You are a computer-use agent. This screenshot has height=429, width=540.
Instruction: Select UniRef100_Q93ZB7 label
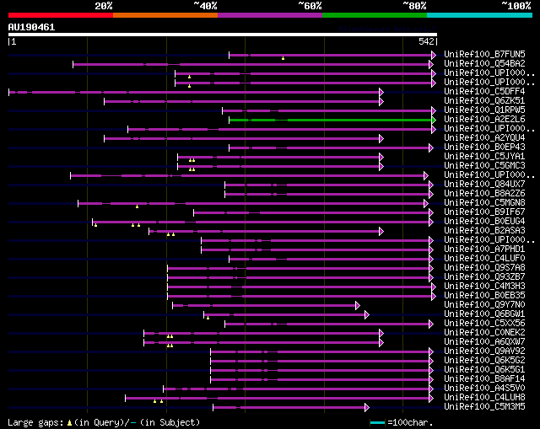(484, 277)
